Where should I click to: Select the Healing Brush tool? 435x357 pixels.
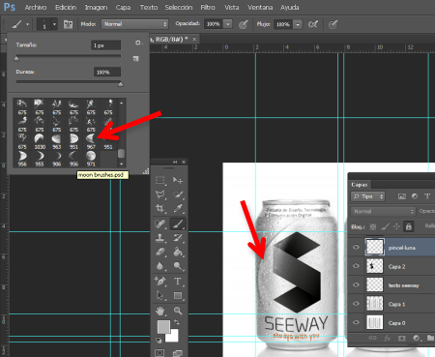tap(160, 223)
